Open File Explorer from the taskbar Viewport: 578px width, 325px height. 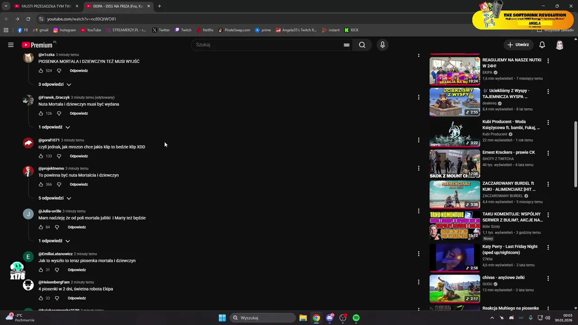point(303,318)
